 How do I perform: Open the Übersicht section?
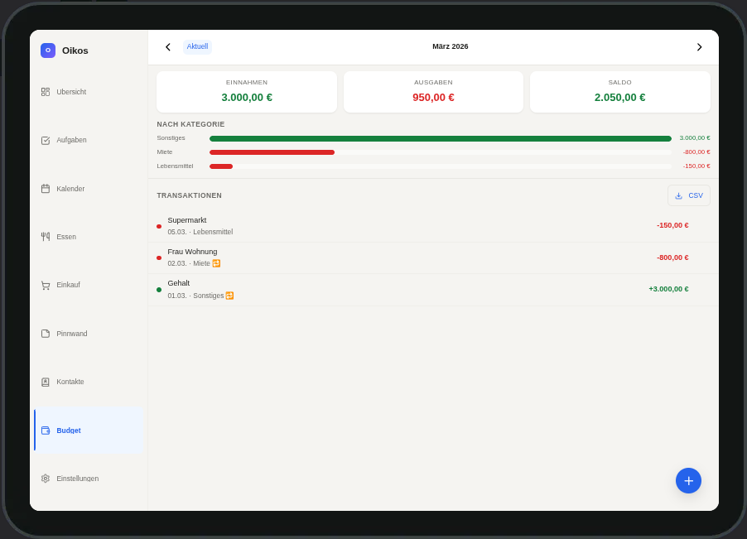pyautogui.click(x=89, y=92)
